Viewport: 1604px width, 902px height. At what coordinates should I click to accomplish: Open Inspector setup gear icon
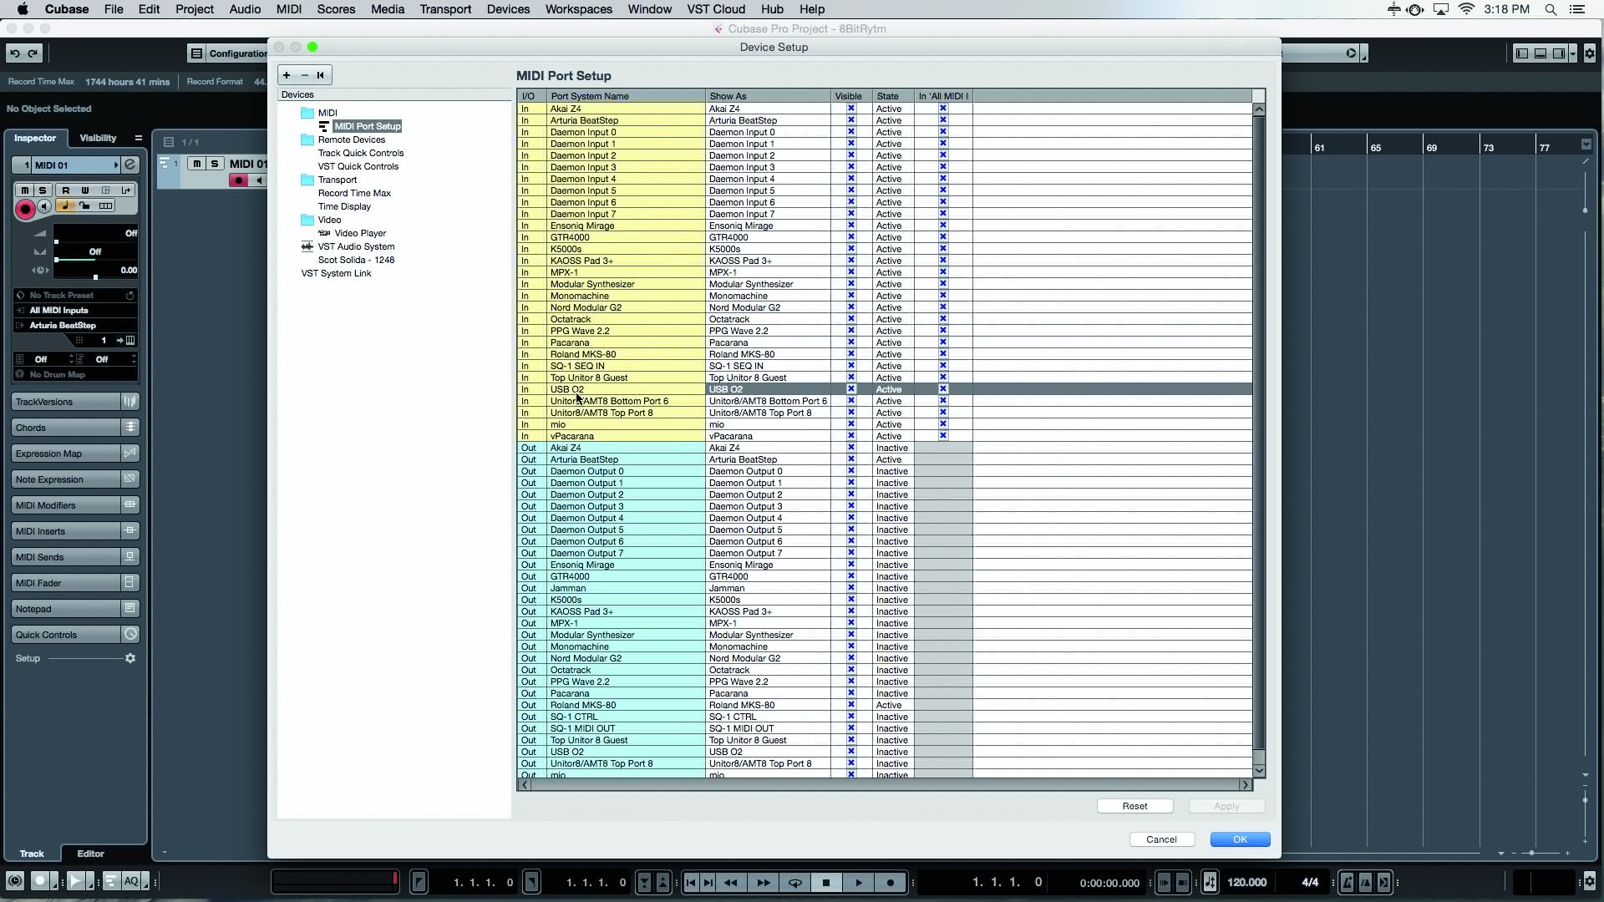click(130, 659)
